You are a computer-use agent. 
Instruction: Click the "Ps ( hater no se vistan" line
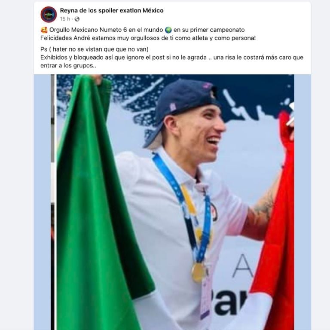click(x=94, y=49)
